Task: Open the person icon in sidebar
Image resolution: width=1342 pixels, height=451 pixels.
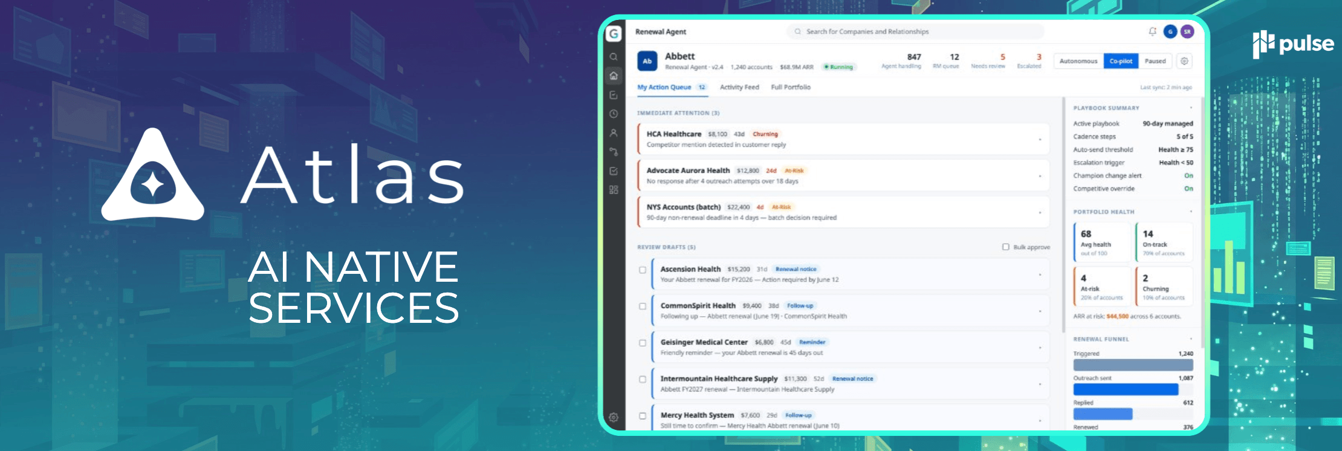Action: point(614,132)
